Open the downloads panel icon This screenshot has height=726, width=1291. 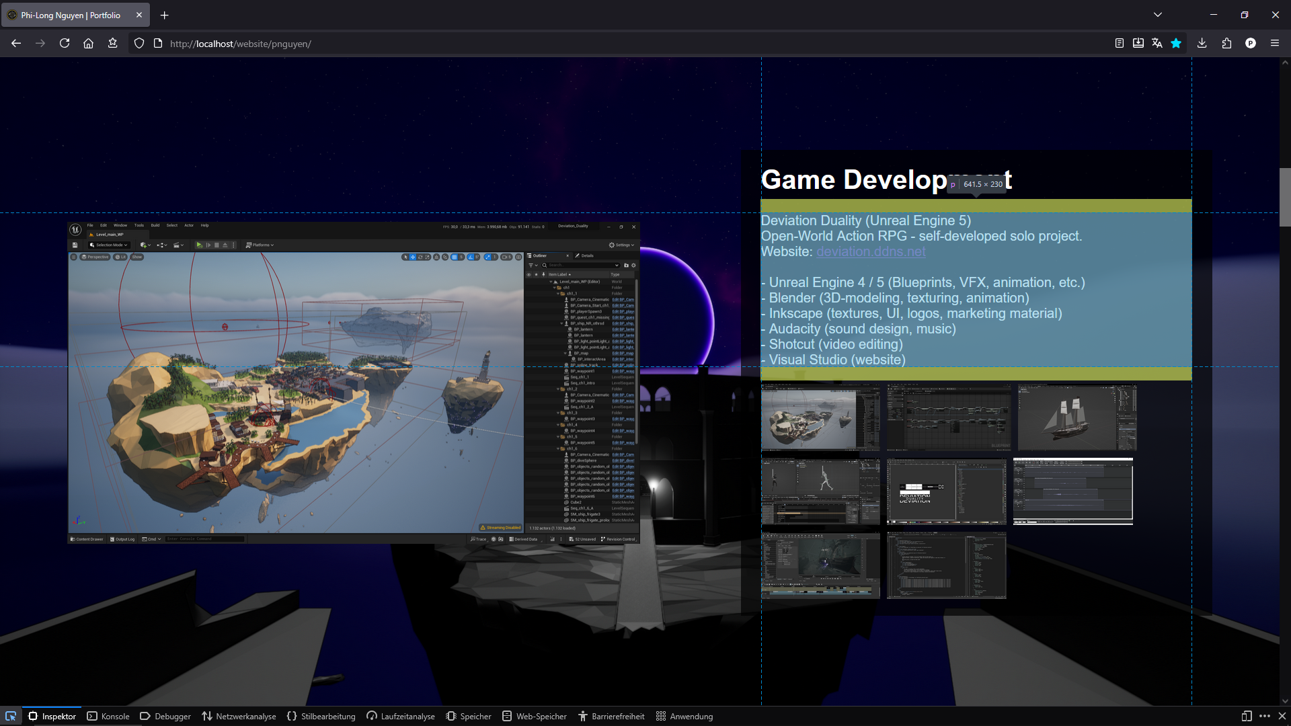click(x=1202, y=43)
